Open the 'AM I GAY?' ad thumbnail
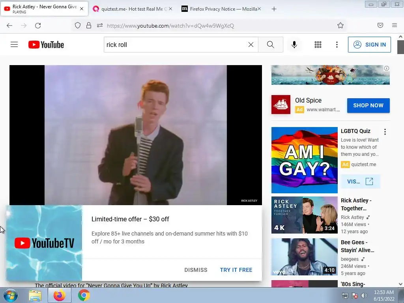The width and height of the screenshot is (404, 303). coord(304,160)
